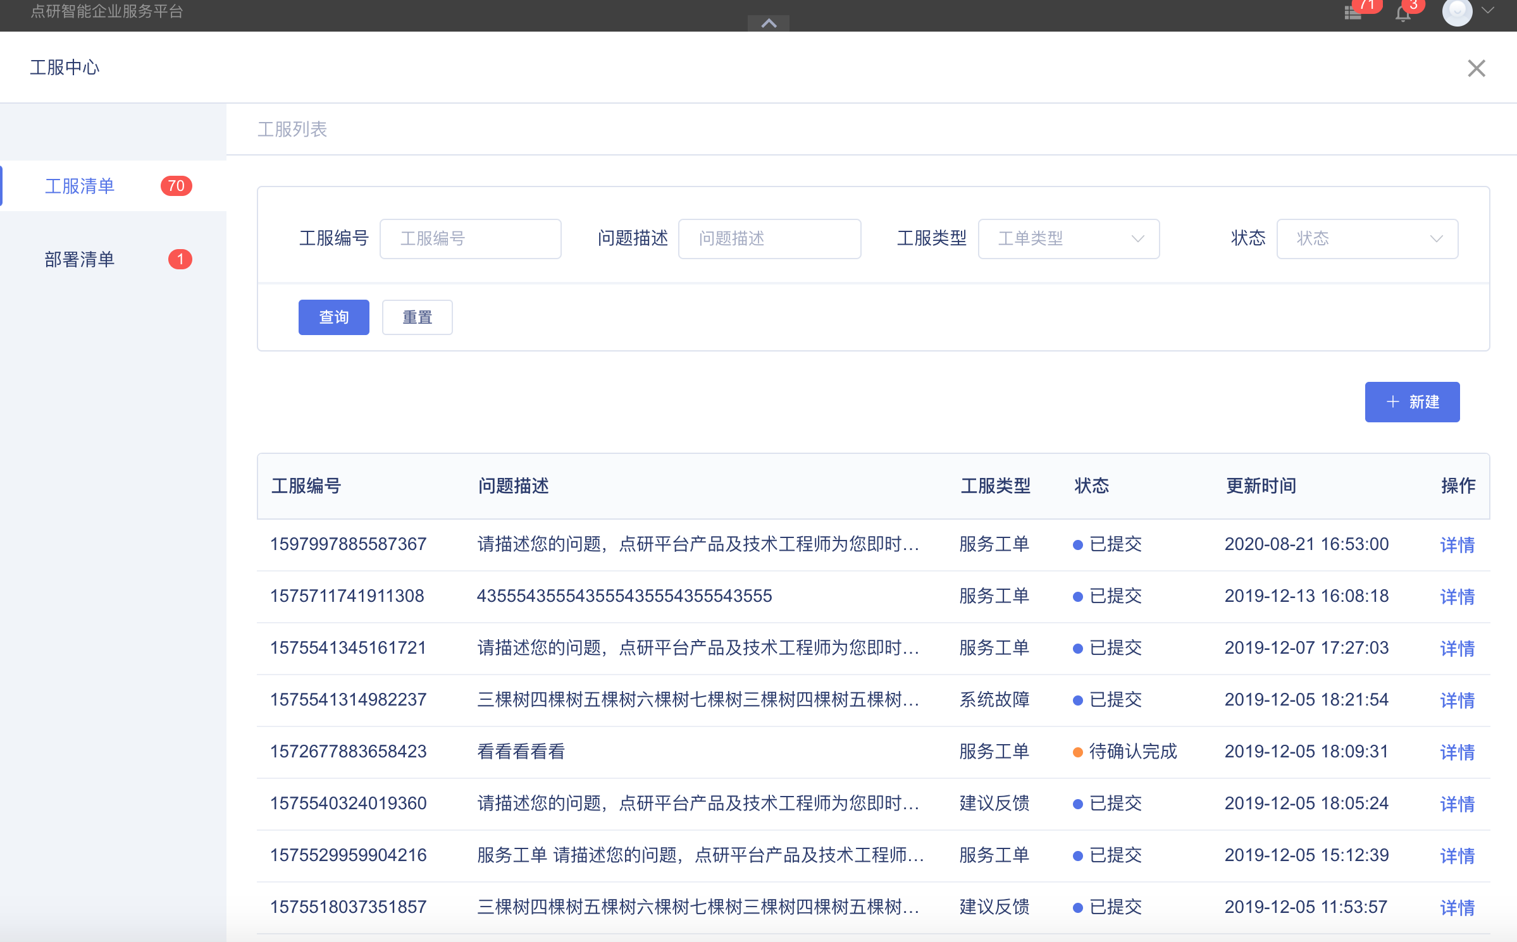Viewport: 1517px width, 942px height.
Task: Click the description 看看看看看
Action: tap(521, 752)
